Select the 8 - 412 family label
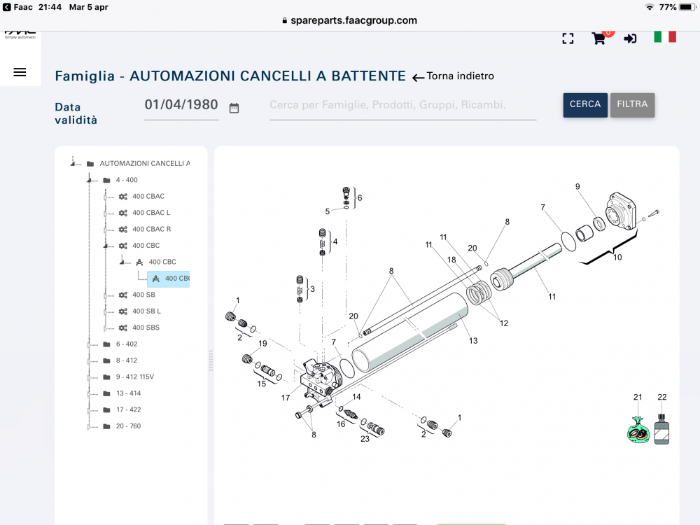The height and width of the screenshot is (525, 700). coord(127,360)
